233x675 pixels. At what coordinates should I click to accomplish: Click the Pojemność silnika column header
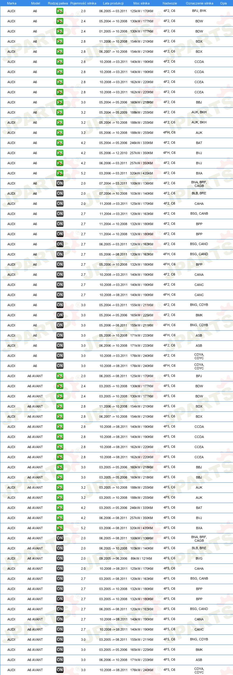point(83,3)
